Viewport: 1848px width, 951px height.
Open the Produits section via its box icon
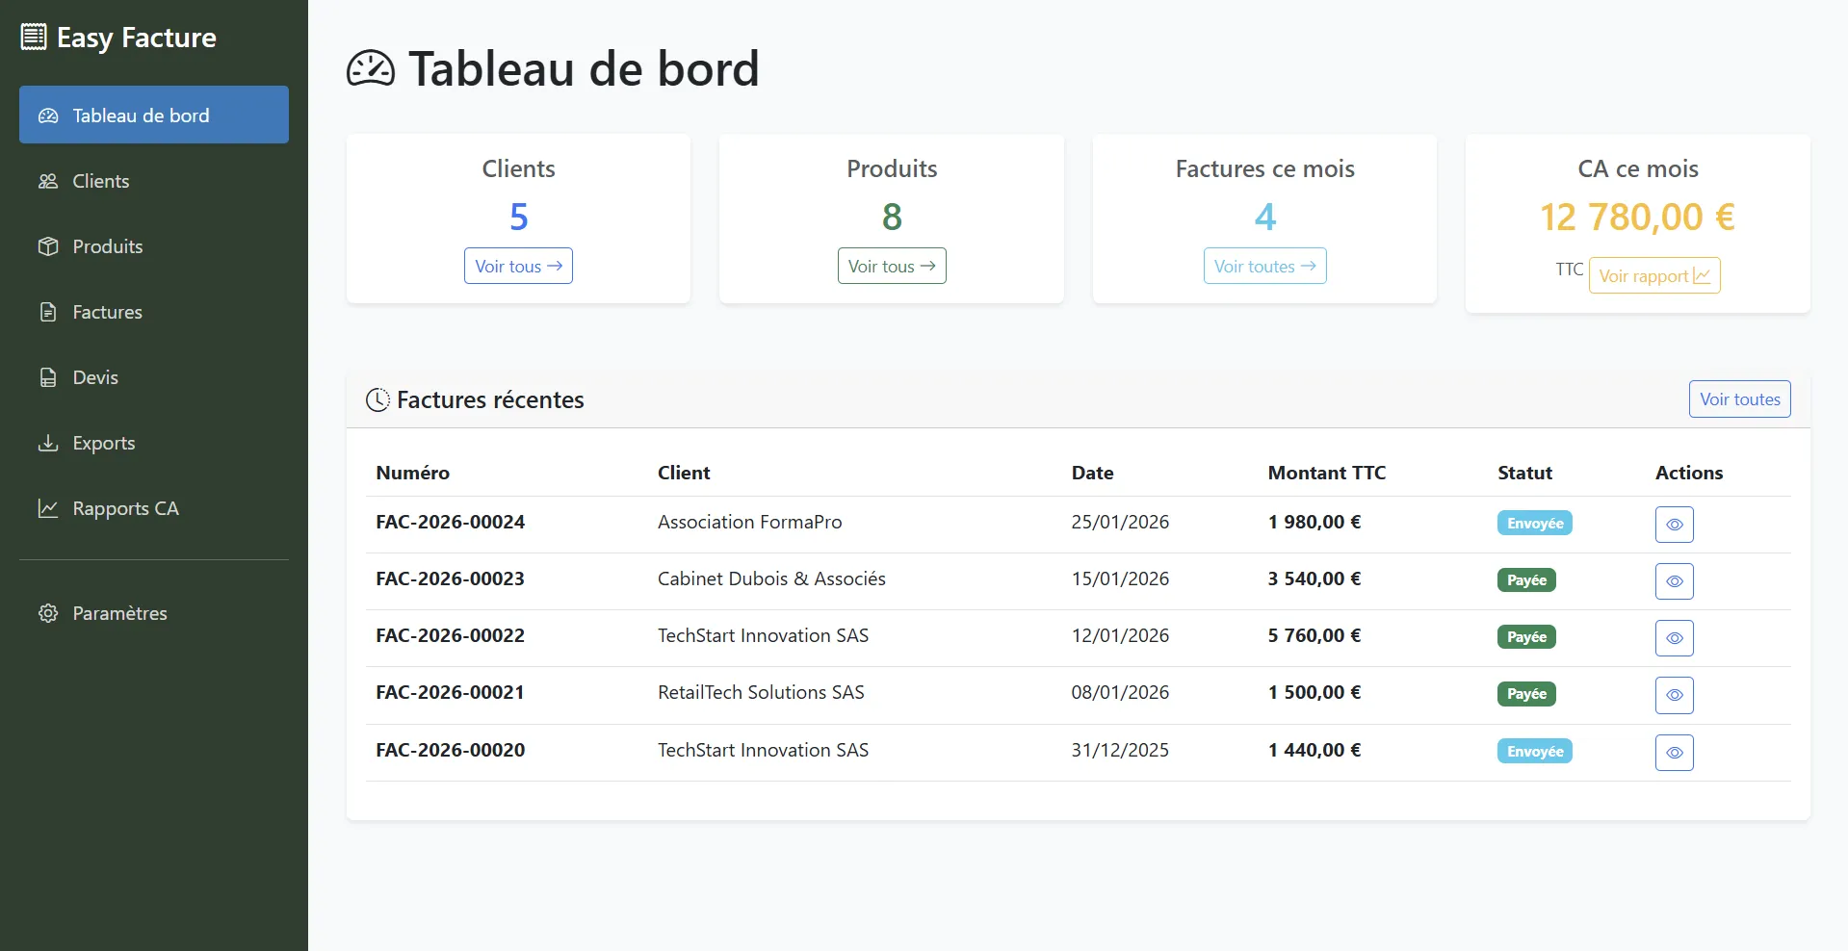coord(48,246)
